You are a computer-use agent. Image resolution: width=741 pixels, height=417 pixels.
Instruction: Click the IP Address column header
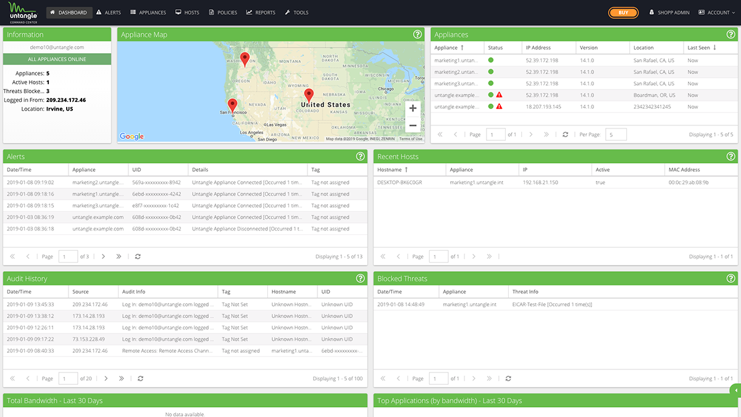(549, 48)
